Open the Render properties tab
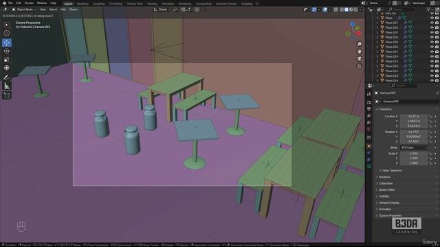440x247 pixels. coord(369,102)
